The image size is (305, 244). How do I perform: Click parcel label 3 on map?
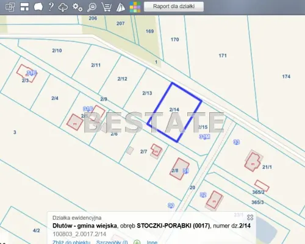[x=15, y=132]
